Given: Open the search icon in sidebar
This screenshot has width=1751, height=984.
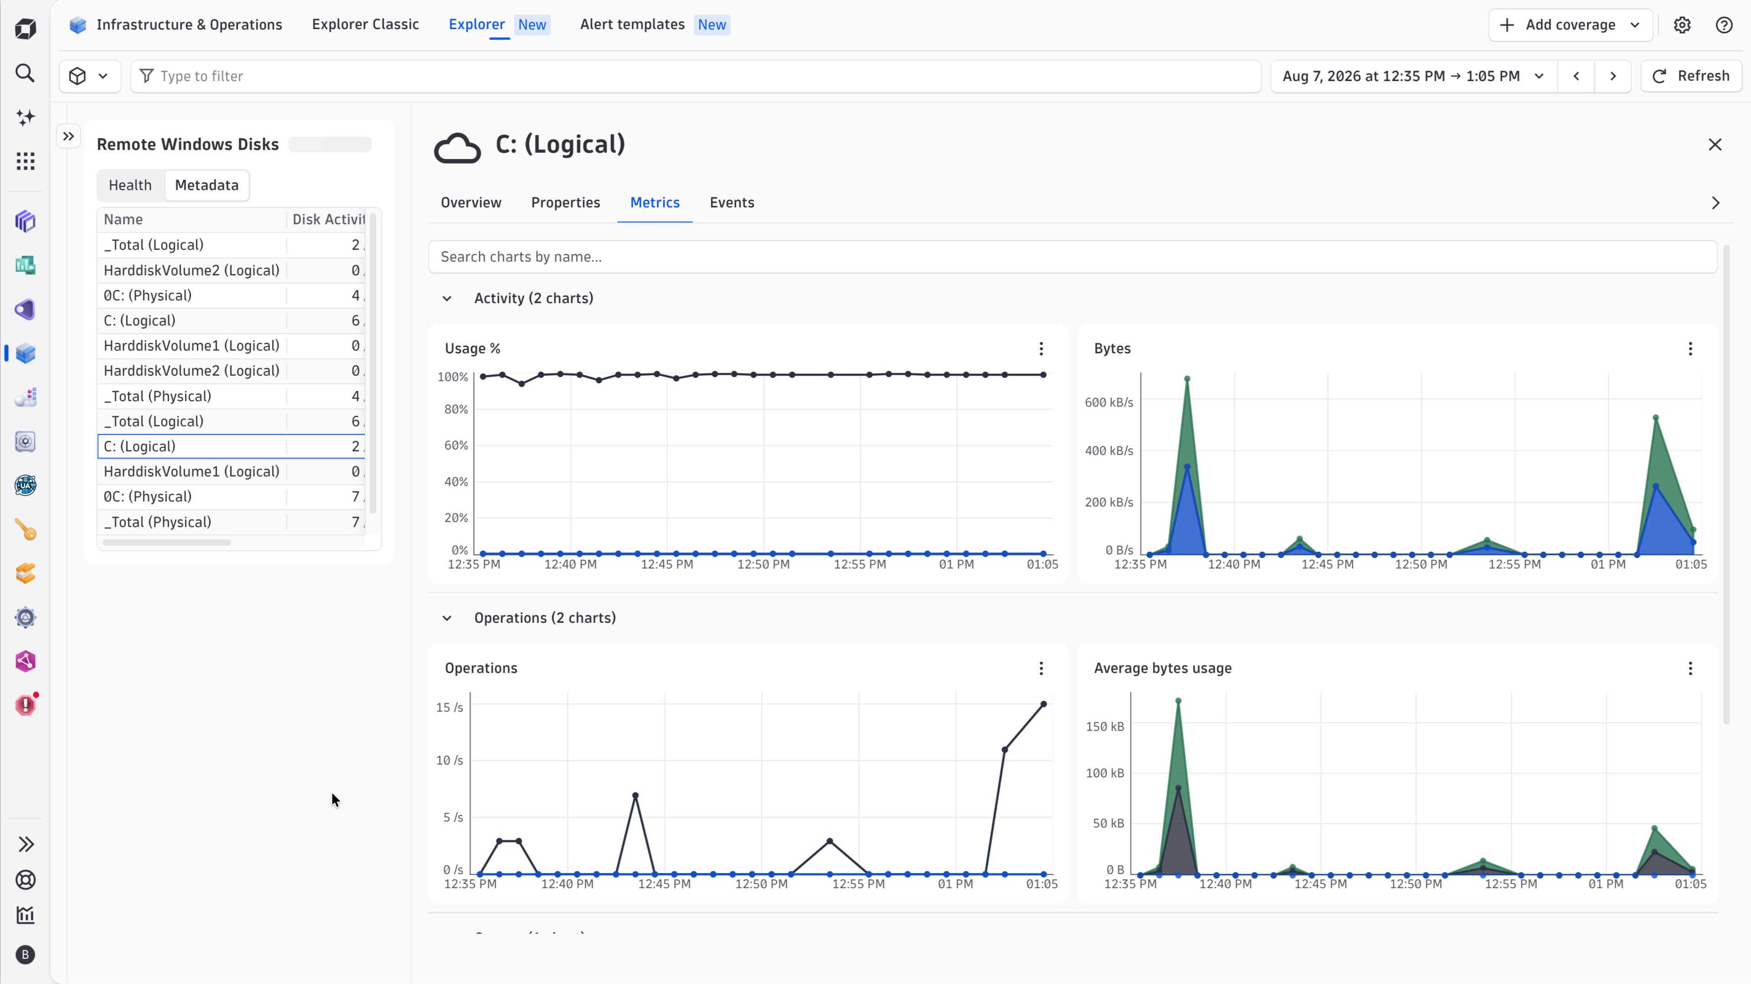Looking at the screenshot, I should pyautogui.click(x=25, y=73).
